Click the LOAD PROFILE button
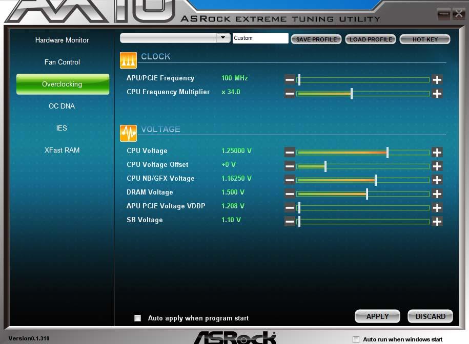Viewport: 469px width, 344px height. [371, 39]
